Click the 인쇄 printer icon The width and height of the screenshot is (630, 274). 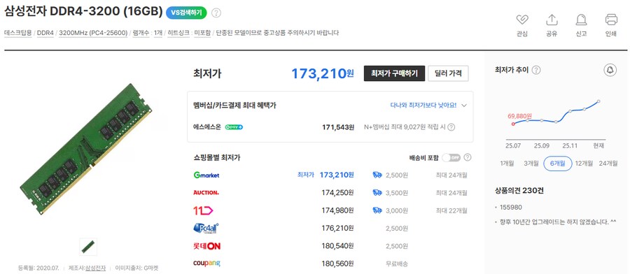(610, 20)
